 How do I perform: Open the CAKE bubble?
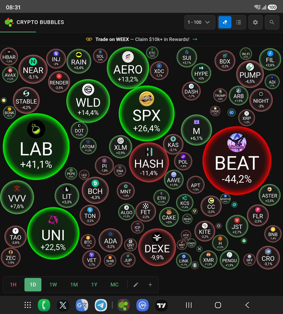click(169, 217)
